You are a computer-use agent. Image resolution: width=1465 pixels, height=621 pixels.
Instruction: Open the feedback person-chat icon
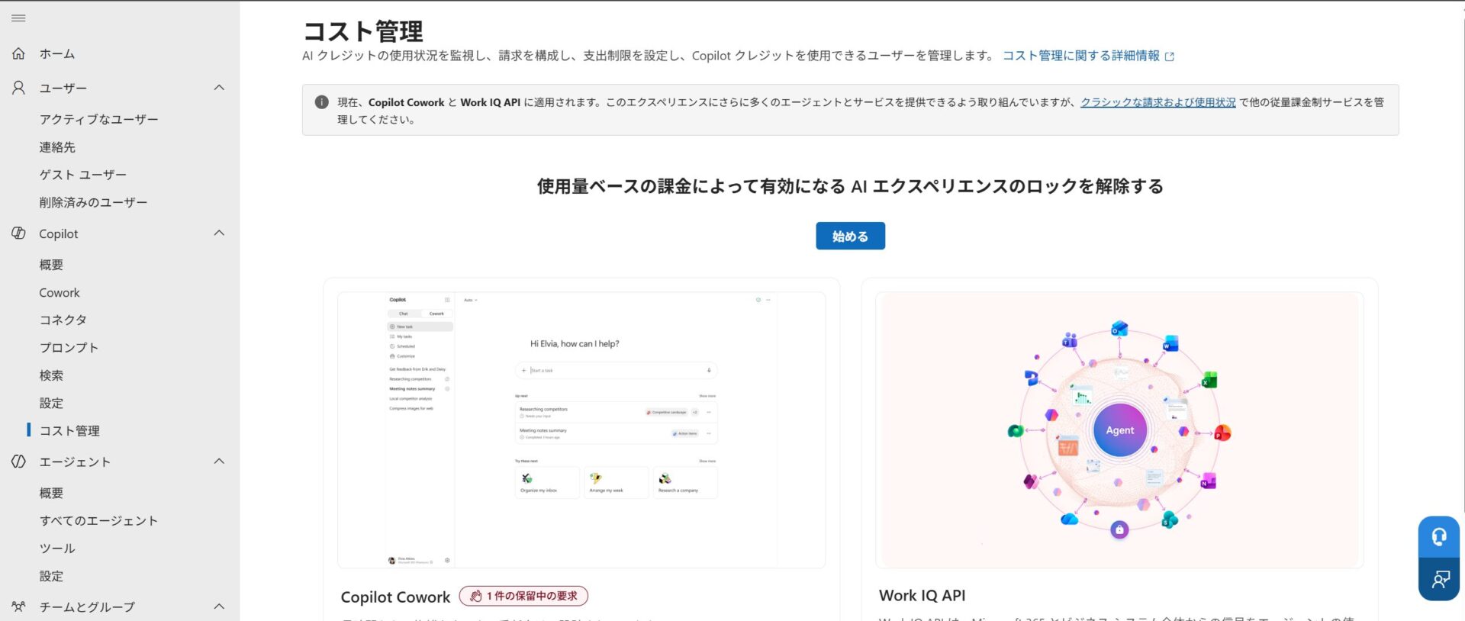click(1439, 580)
